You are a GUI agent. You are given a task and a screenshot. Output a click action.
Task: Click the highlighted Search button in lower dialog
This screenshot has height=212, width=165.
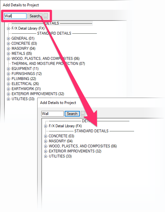(x=72, y=114)
